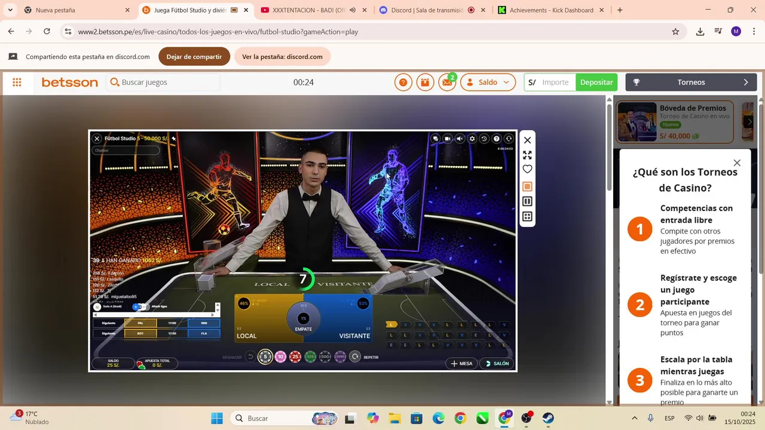Select PAL team in 17:00 match
Image resolution: width=765 pixels, height=430 pixels.
(140, 323)
